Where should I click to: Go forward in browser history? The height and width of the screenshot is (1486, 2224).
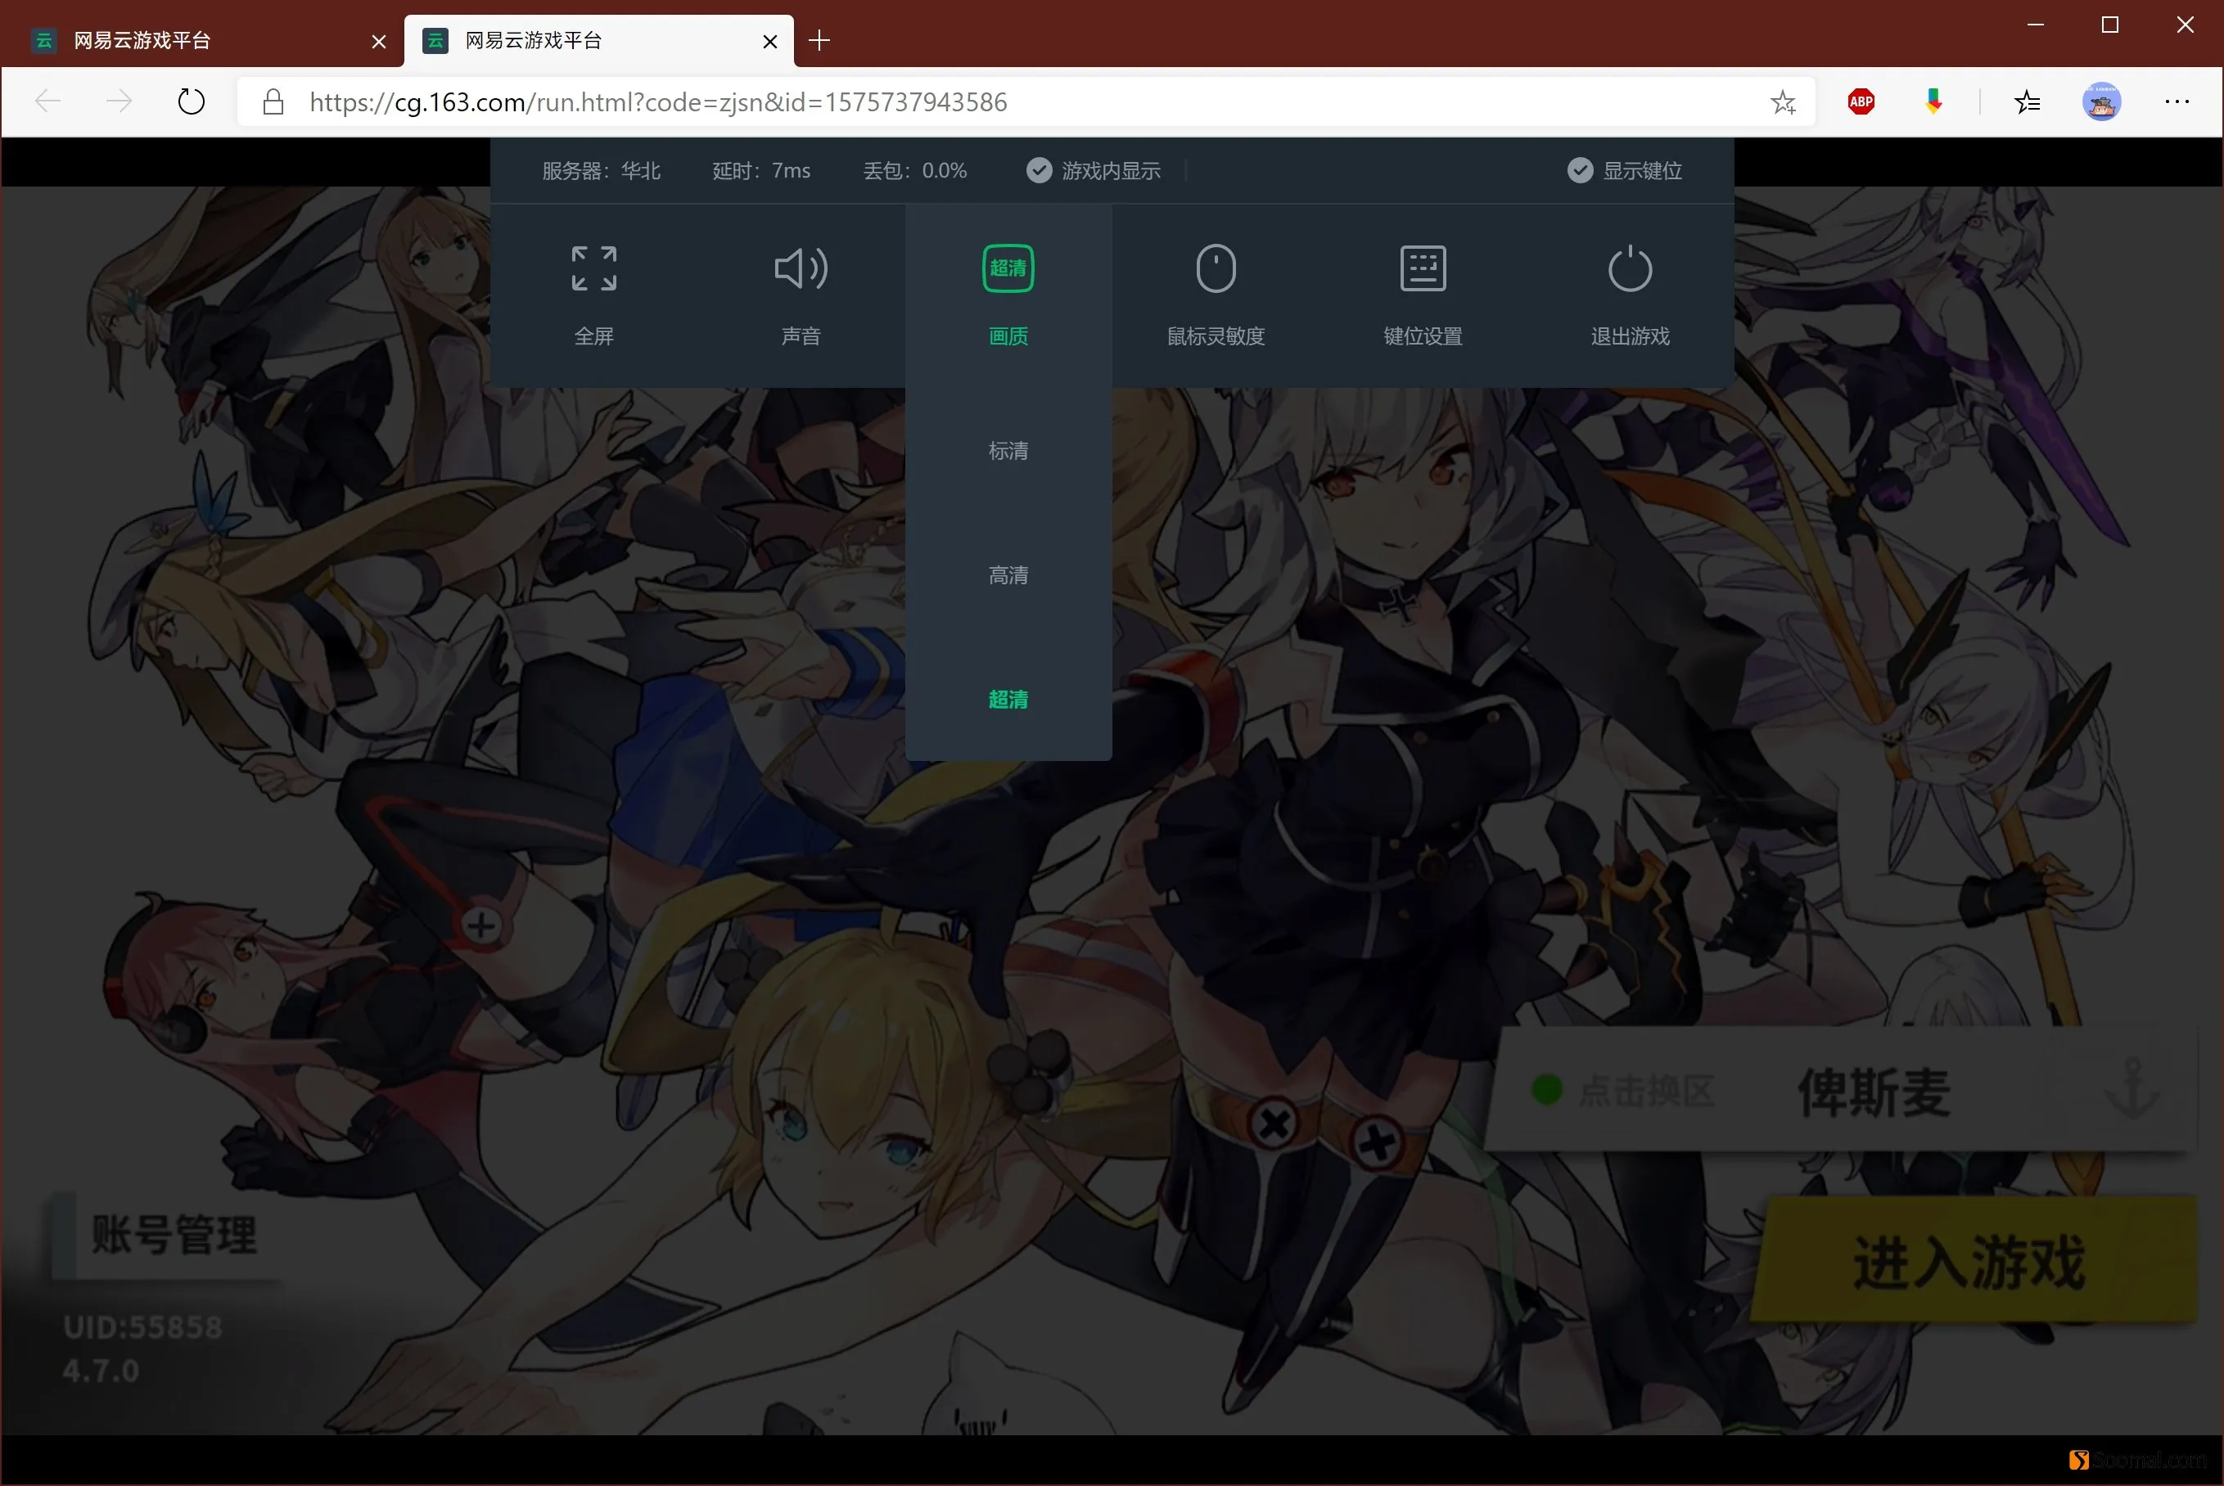119,101
